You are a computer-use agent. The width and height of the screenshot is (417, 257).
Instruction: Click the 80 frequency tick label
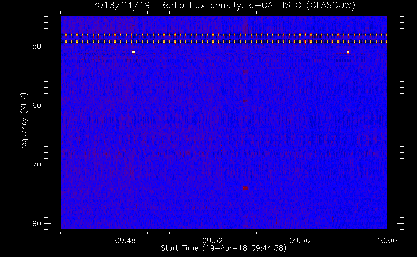(37, 224)
